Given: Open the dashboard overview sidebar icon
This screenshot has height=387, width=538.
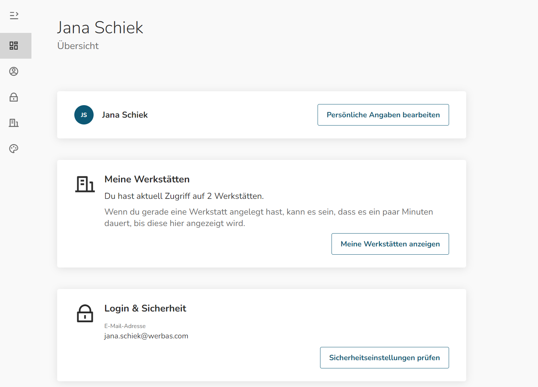Looking at the screenshot, I should point(14,46).
